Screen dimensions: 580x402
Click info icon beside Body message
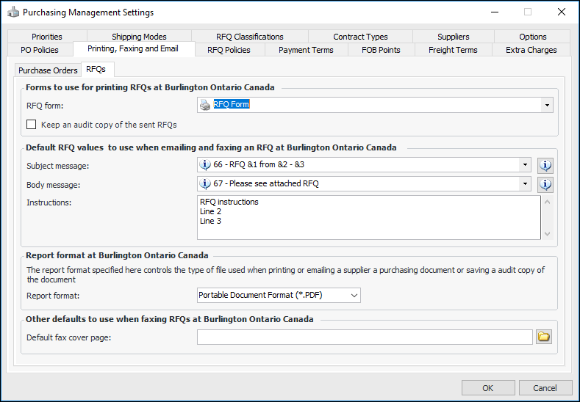click(545, 183)
